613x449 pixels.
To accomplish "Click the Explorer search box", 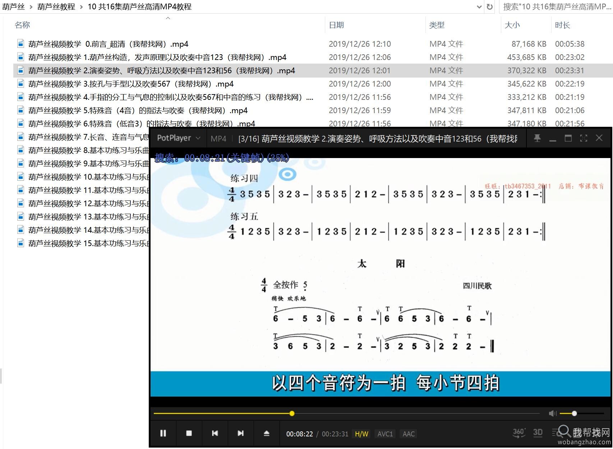I will (x=556, y=7).
